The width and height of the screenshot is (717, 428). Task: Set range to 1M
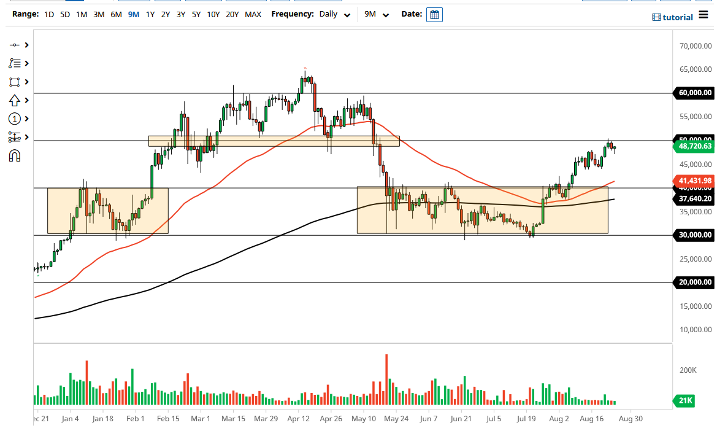82,15
